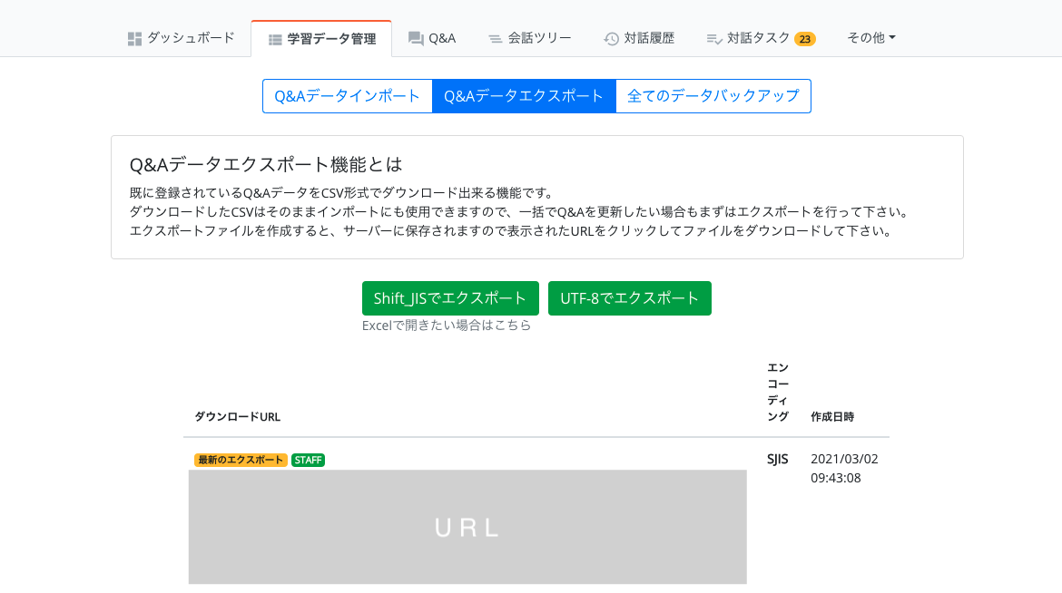Viewport: 1062px width, 593px height.
Task: Click the 対話履歴 history clock icon
Action: pos(611,38)
